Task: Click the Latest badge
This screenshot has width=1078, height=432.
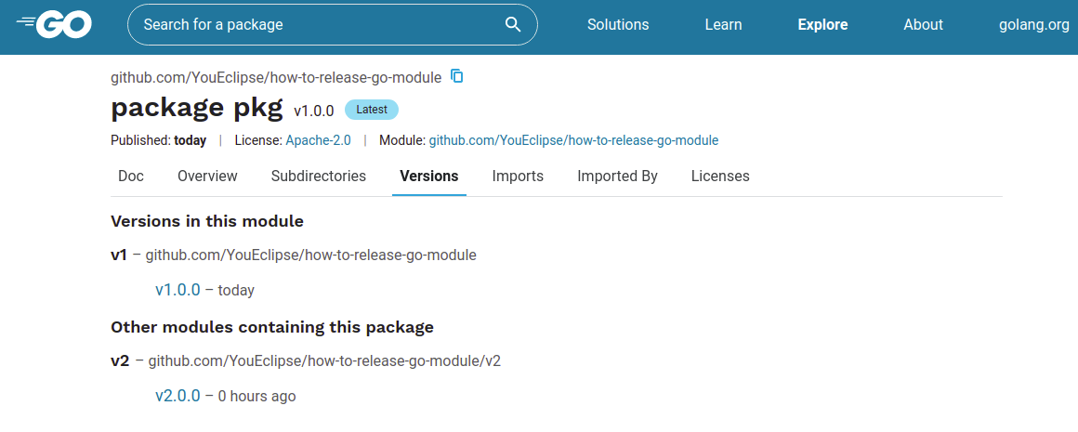Action: [371, 110]
